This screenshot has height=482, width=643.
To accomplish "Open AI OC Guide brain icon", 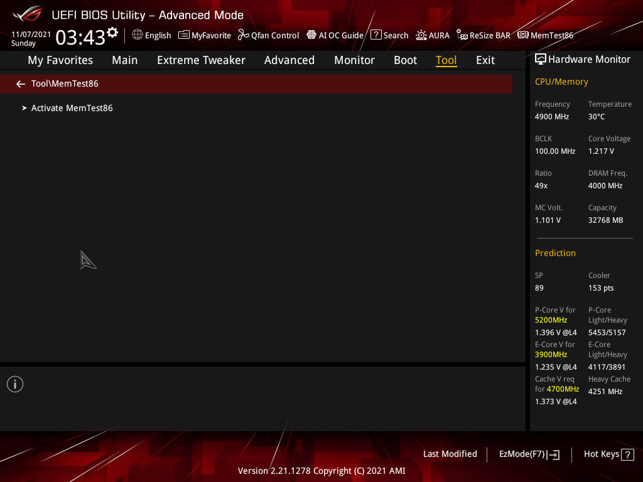I will pyautogui.click(x=311, y=35).
